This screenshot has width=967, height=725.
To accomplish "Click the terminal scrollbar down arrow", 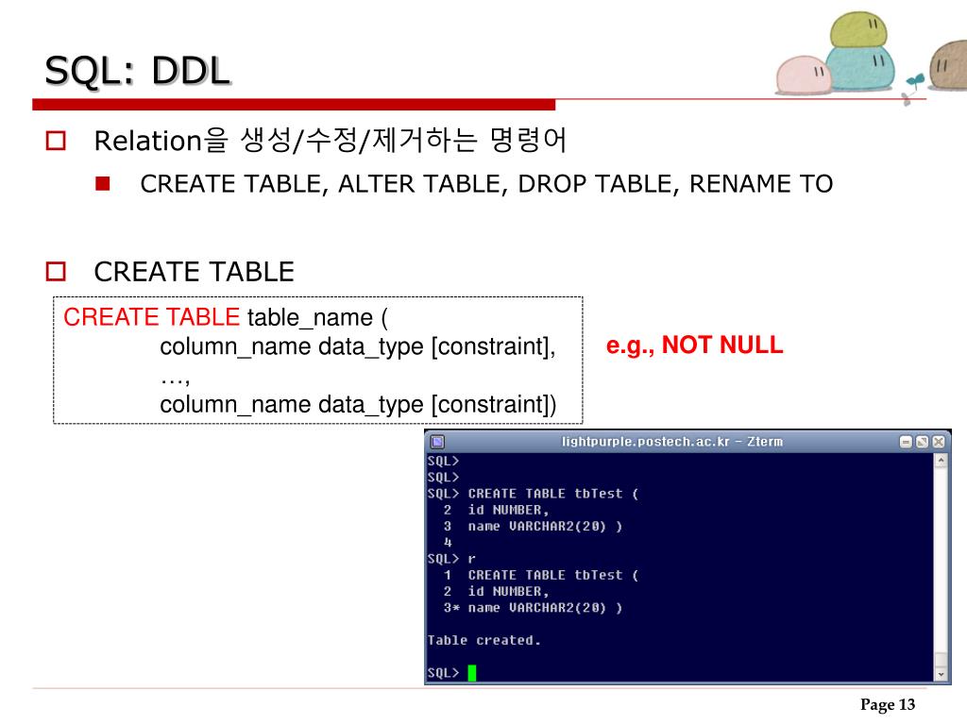I will click(x=941, y=674).
